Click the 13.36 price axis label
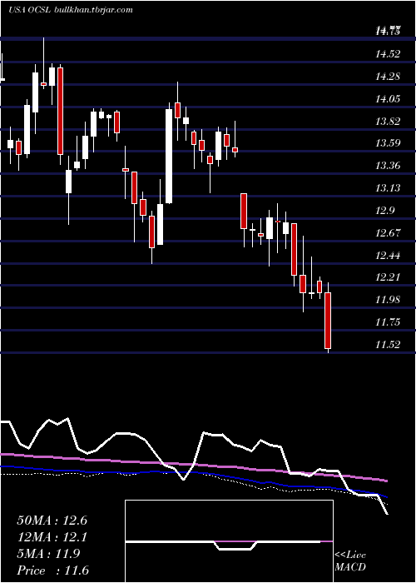Image resolution: width=416 pixels, height=583 pixels. [x=388, y=166]
